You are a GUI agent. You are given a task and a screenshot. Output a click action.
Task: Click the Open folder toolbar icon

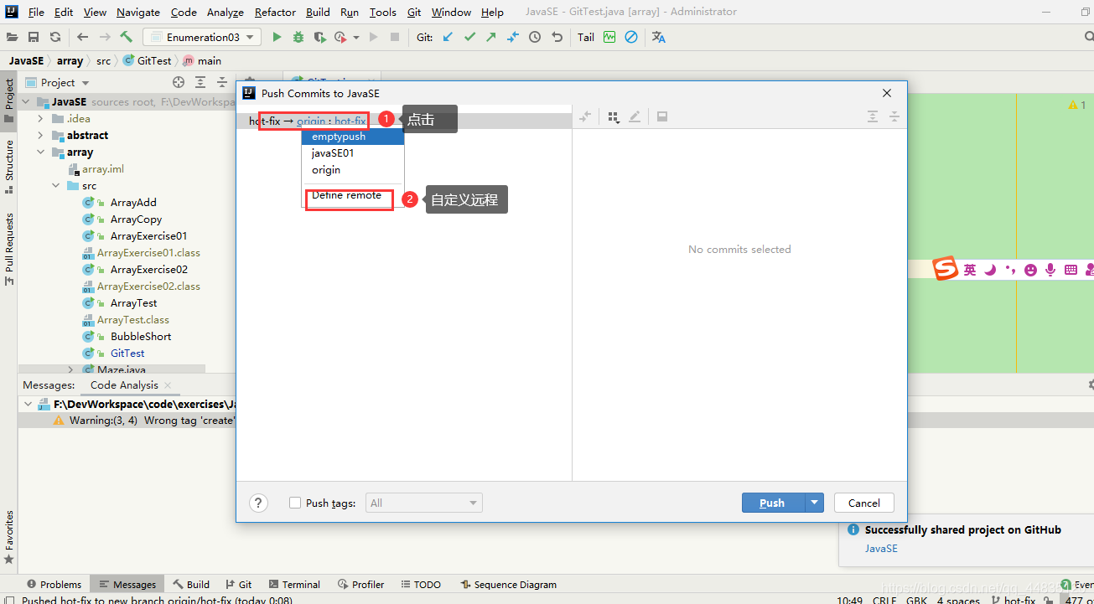point(12,37)
